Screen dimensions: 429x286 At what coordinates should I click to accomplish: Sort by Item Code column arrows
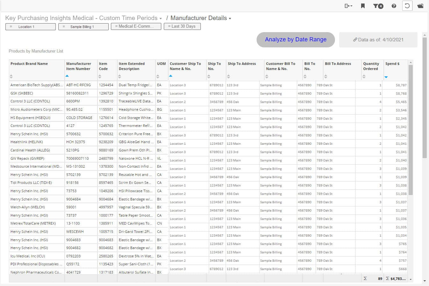pos(100,76)
